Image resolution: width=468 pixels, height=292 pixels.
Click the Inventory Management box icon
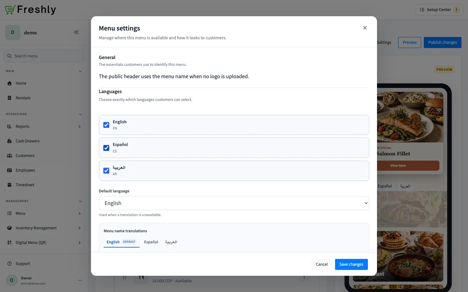point(9,228)
